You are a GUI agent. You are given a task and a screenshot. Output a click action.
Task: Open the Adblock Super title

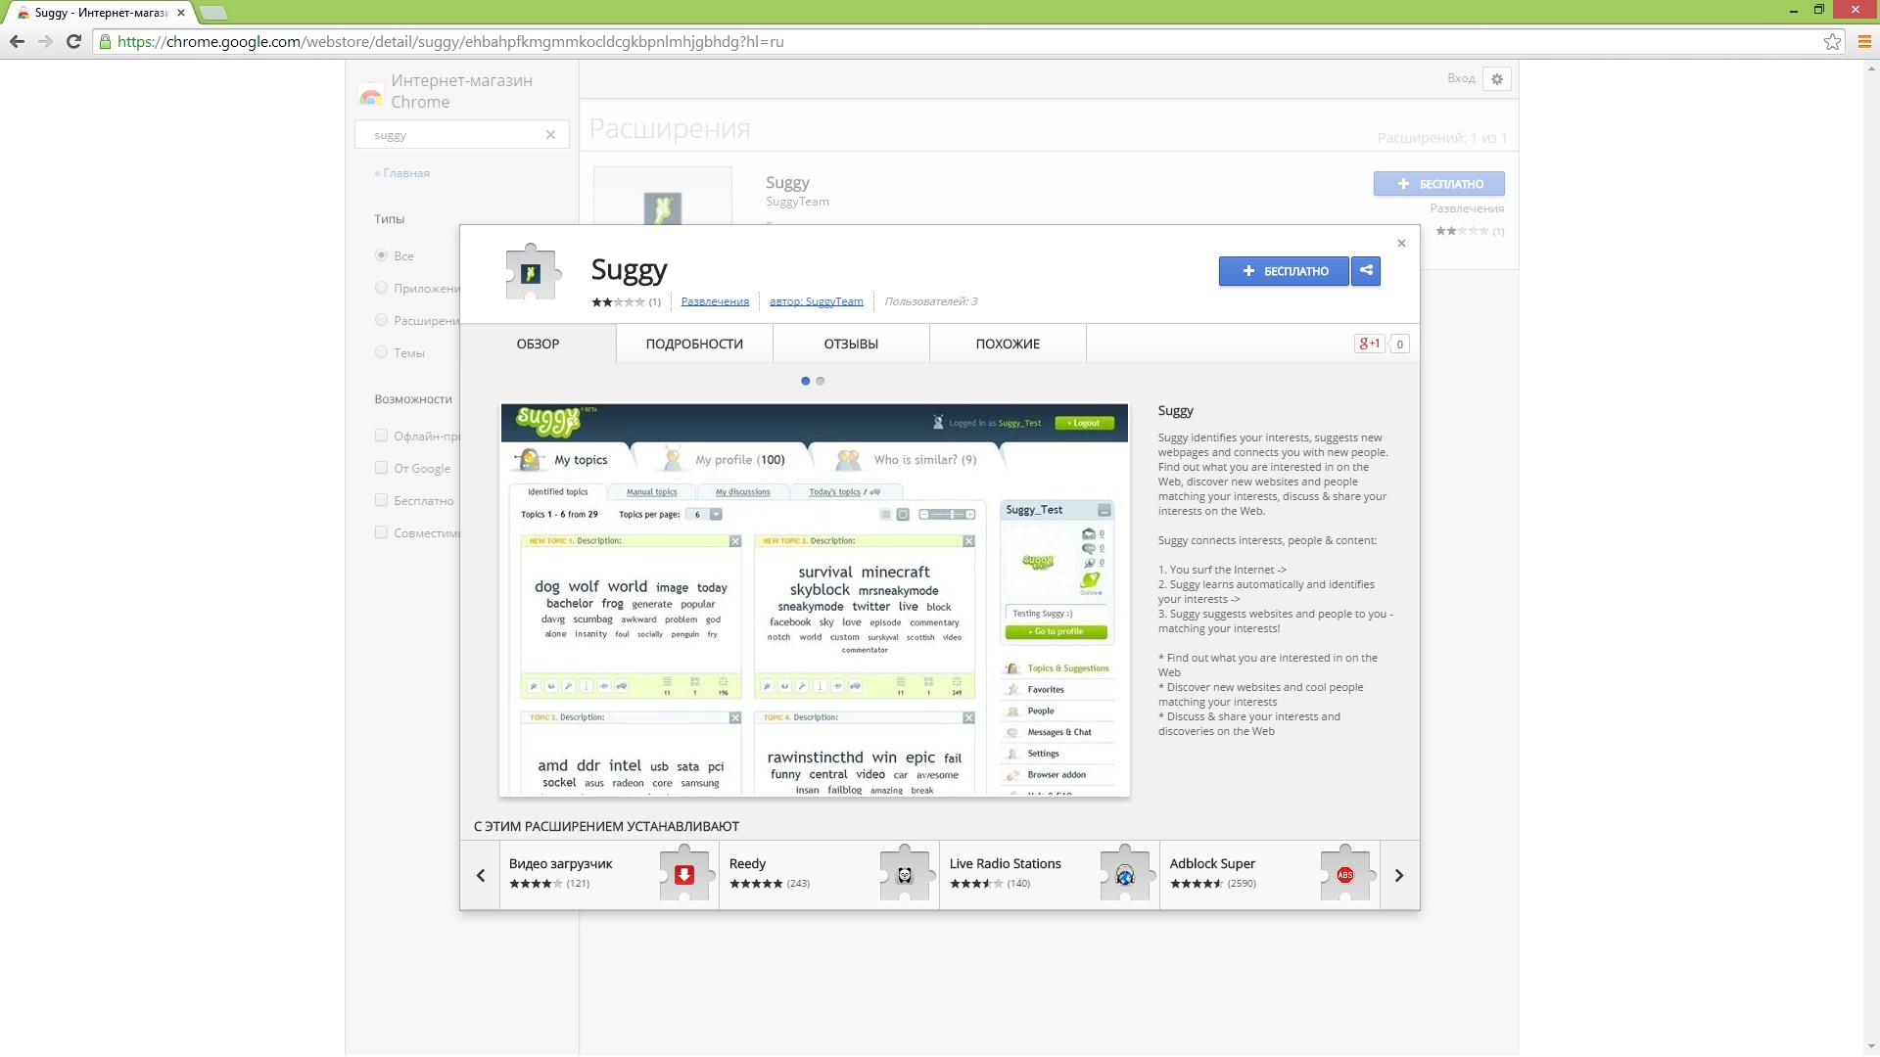[1212, 863]
